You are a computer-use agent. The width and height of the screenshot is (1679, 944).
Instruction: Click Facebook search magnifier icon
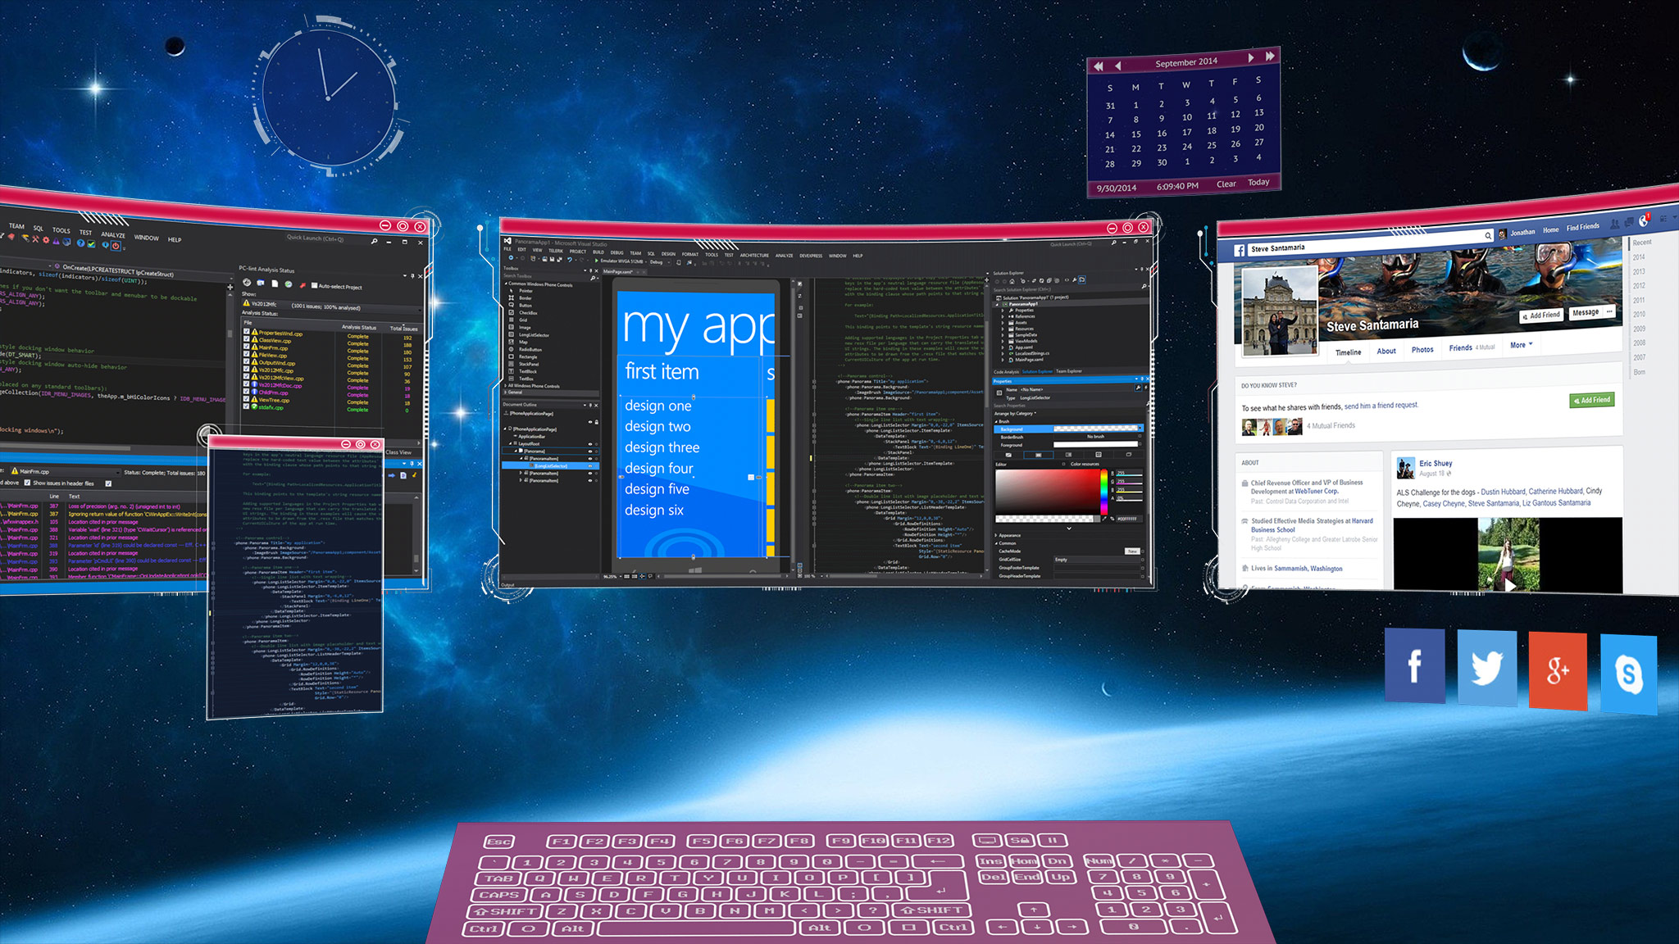pos(1488,236)
